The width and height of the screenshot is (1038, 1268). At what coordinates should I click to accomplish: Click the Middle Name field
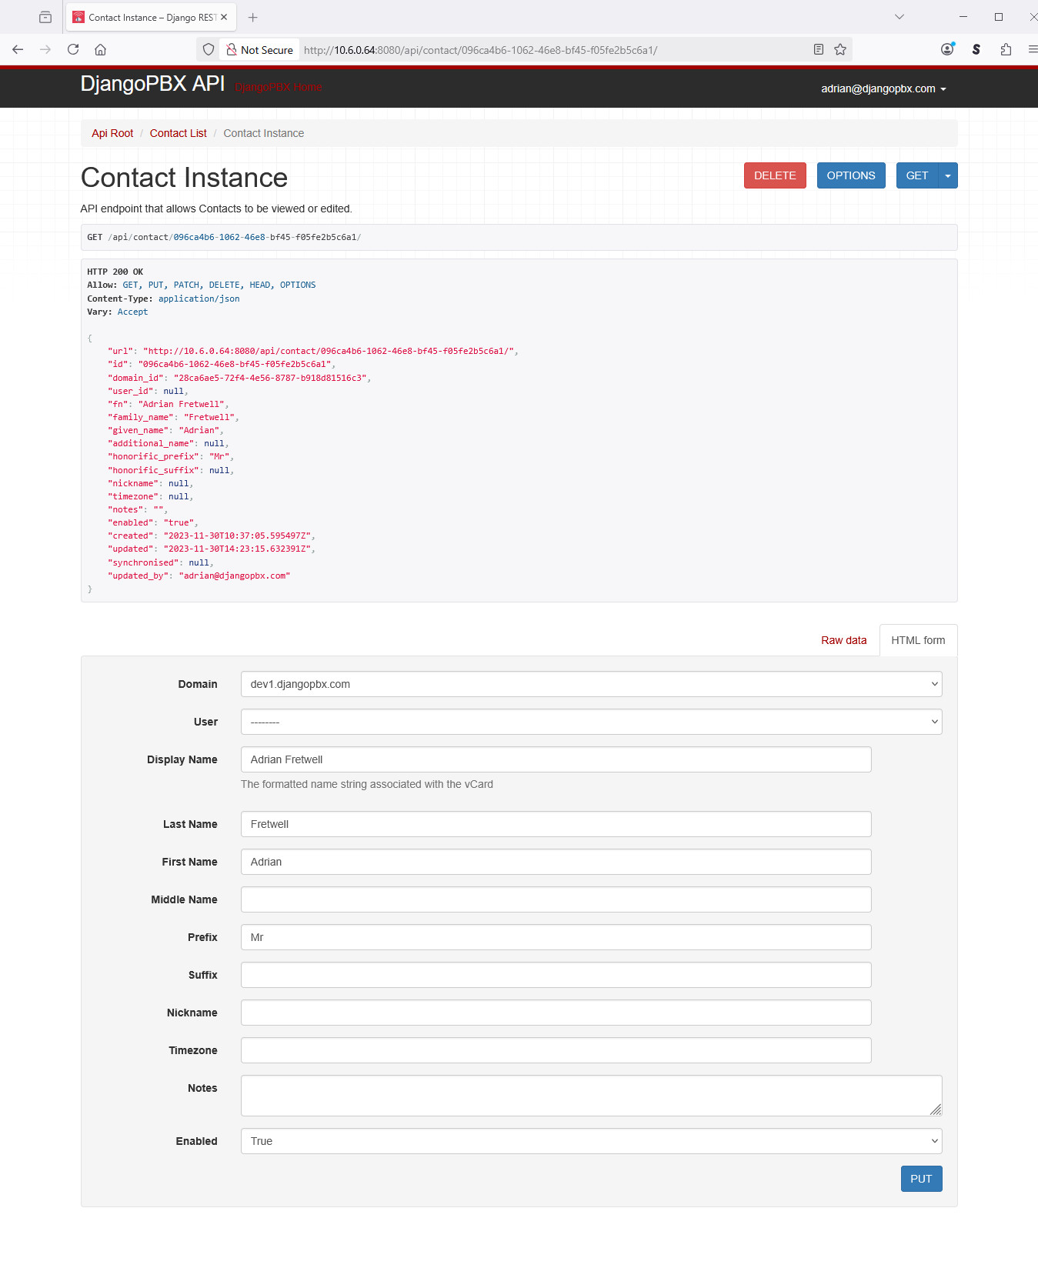pyautogui.click(x=556, y=899)
